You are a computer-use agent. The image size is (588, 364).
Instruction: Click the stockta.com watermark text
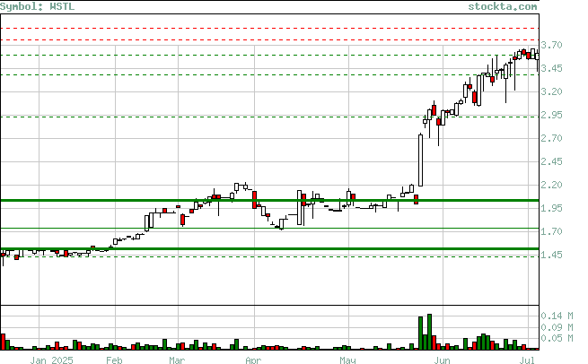(x=503, y=7)
